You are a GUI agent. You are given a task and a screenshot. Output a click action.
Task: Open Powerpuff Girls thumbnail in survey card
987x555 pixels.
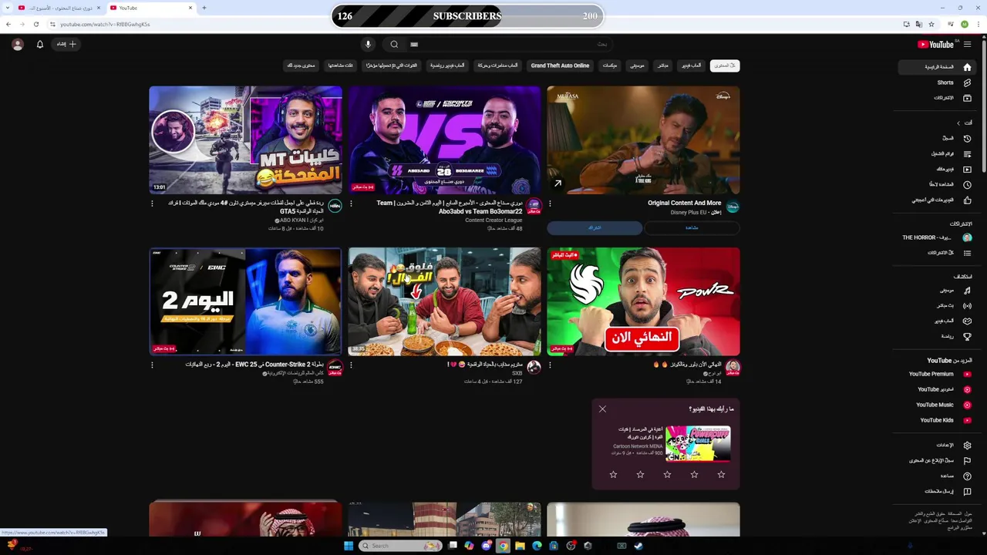click(x=698, y=443)
